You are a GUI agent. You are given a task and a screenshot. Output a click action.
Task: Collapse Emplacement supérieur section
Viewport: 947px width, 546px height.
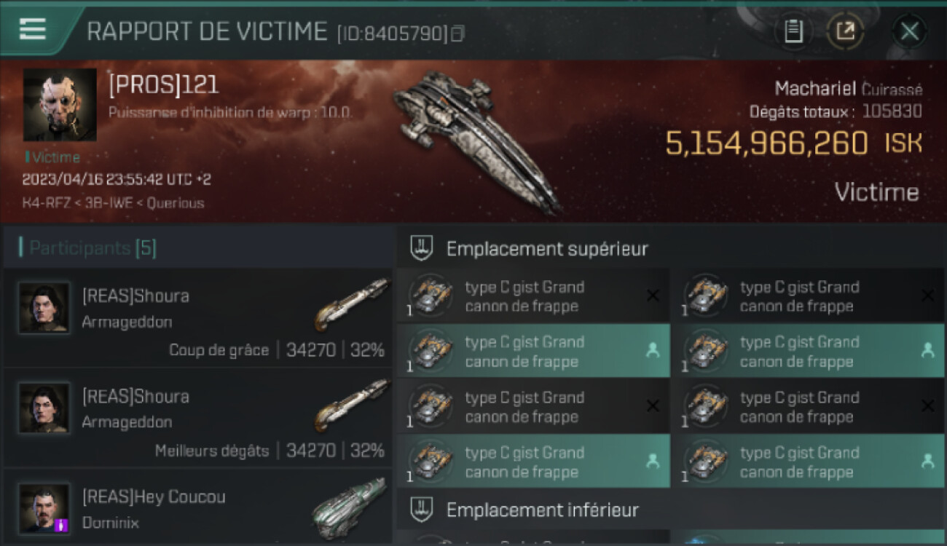click(672, 248)
